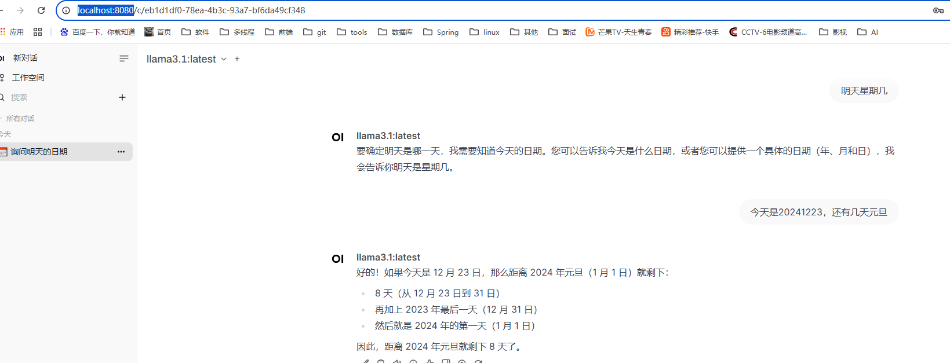Open the 其他 bookmark folder

pyautogui.click(x=524, y=32)
